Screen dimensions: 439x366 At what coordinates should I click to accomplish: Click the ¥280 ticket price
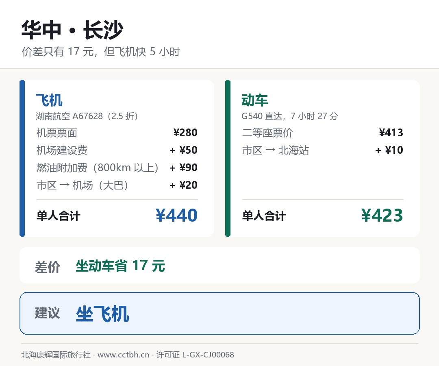coord(185,133)
